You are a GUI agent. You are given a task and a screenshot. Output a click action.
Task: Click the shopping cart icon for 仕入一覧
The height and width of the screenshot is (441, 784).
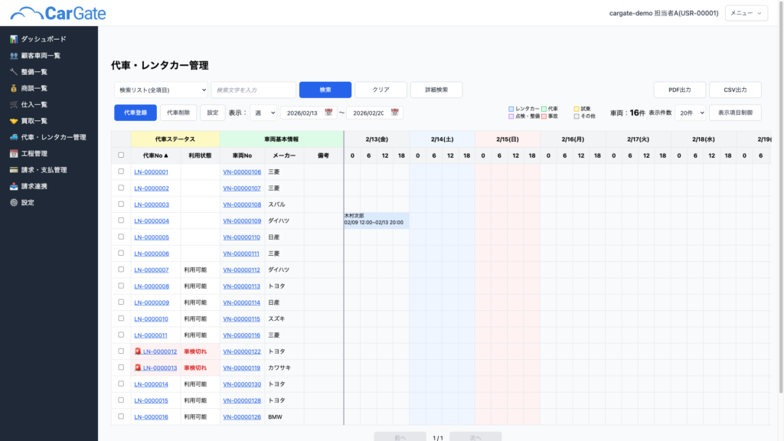click(14, 105)
